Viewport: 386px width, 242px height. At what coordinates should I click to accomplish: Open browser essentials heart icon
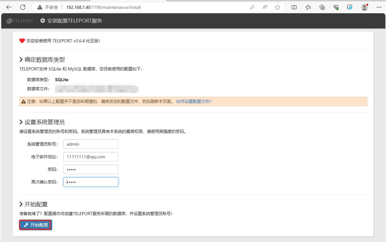click(336, 7)
